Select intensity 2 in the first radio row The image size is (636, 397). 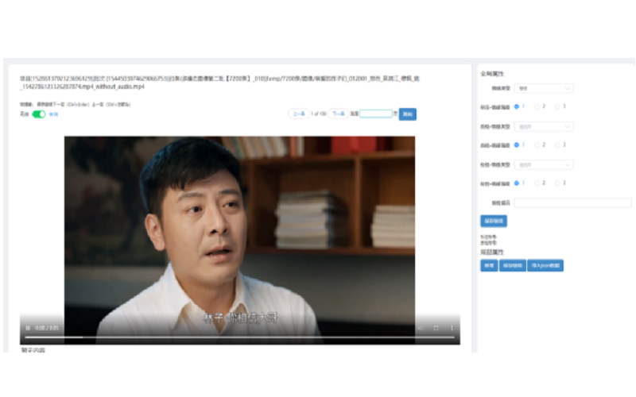tap(537, 106)
